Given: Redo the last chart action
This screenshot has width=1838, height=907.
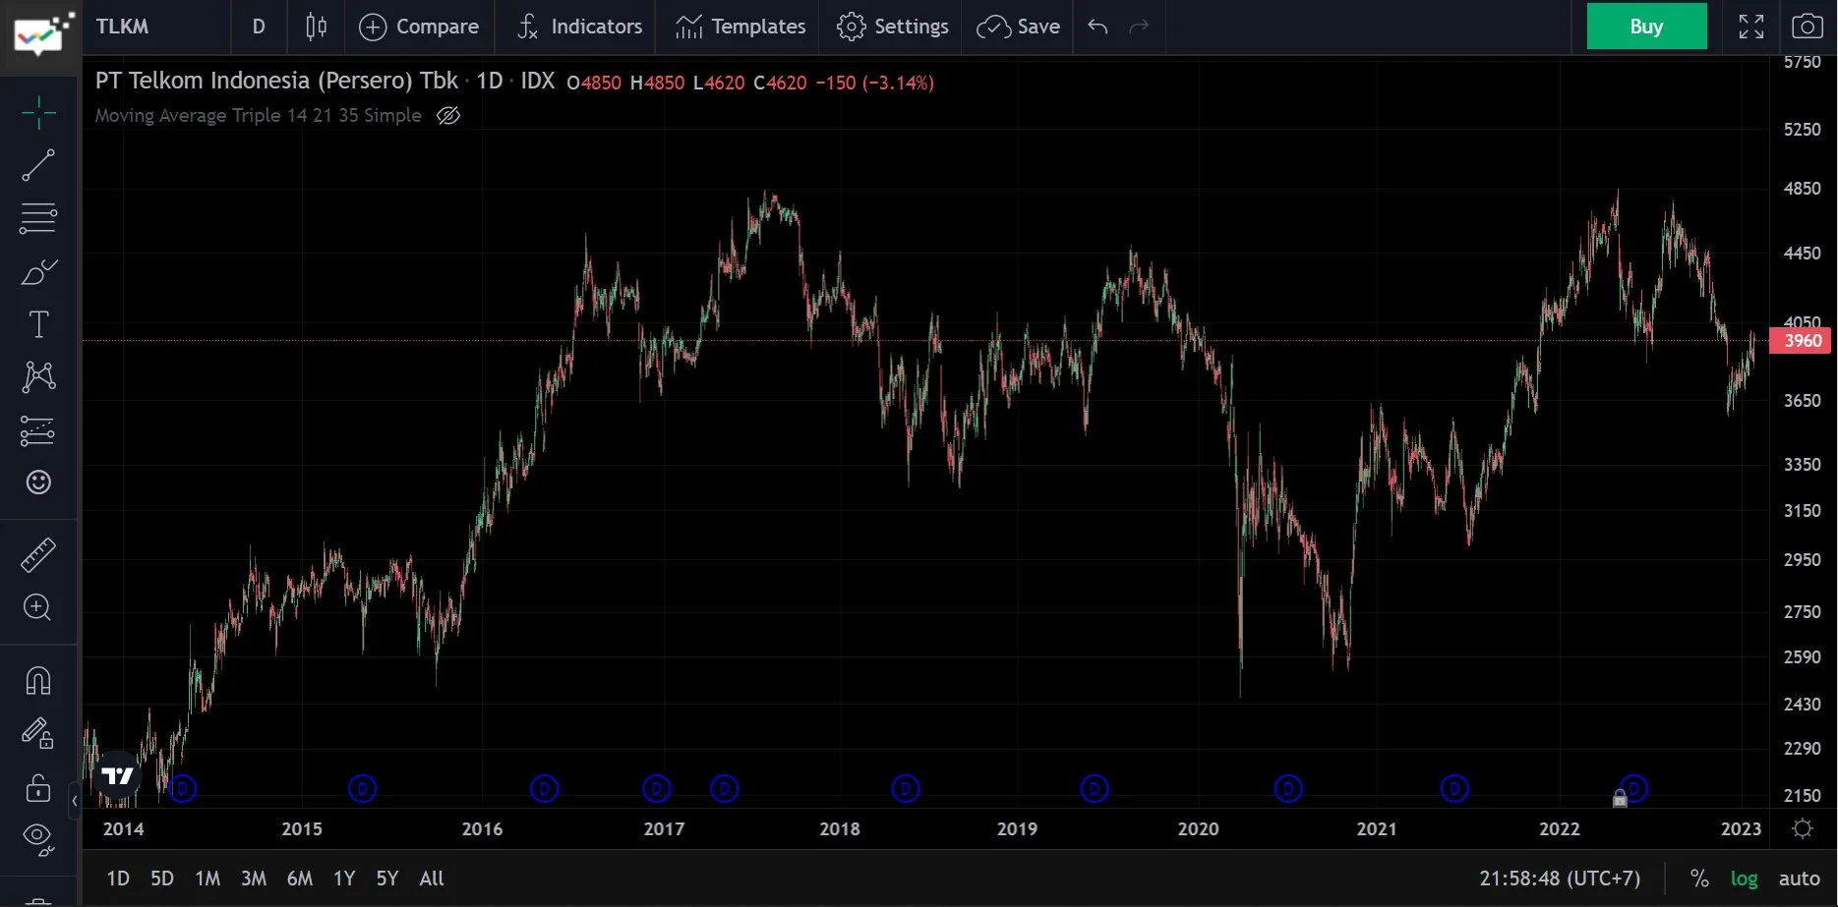Looking at the screenshot, I should 1139,27.
